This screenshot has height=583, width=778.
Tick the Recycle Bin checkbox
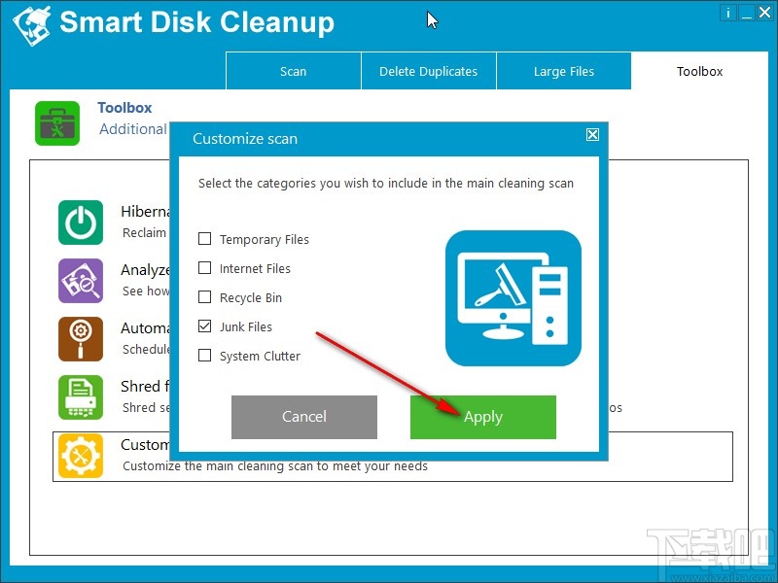(204, 297)
